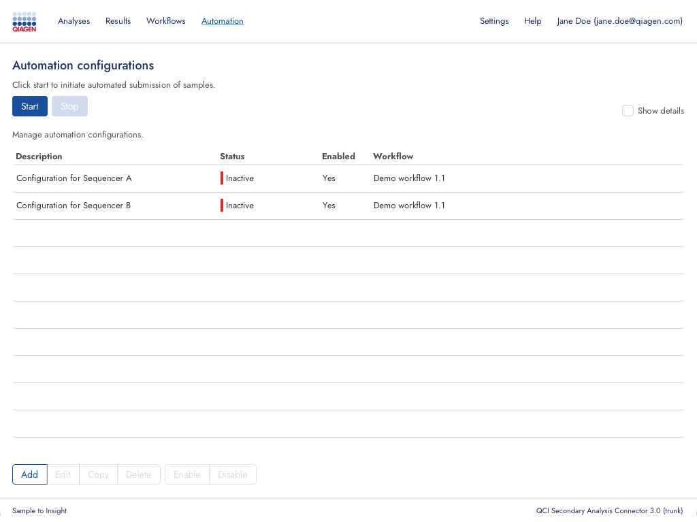Open the Help menu

pos(532,21)
